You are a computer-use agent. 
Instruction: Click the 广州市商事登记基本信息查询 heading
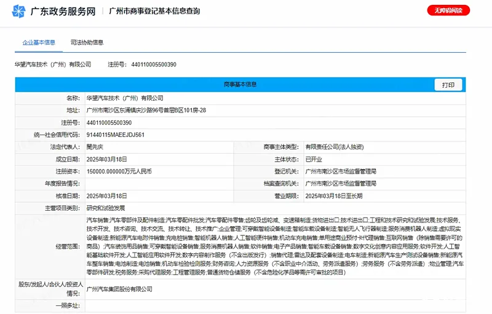(154, 11)
